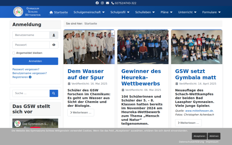Click date Veröffentlicht: 14. April 2025
This screenshot has height=145, width=232.
(x=196, y=84)
